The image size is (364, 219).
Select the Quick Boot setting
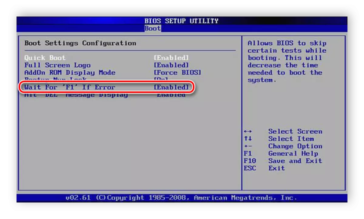point(45,58)
